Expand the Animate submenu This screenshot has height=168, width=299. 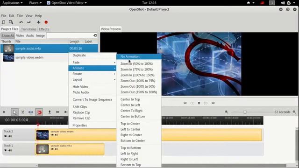click(93, 68)
